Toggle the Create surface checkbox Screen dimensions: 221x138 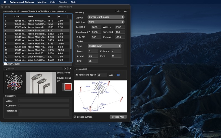click(75, 117)
